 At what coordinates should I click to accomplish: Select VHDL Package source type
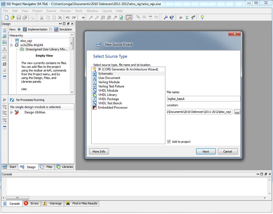click(109, 99)
